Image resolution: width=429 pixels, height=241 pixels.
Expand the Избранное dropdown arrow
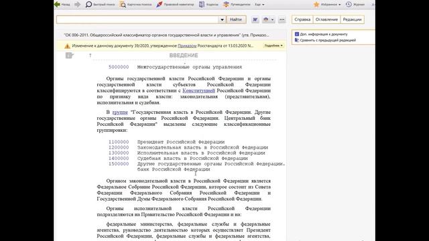click(x=340, y=5)
